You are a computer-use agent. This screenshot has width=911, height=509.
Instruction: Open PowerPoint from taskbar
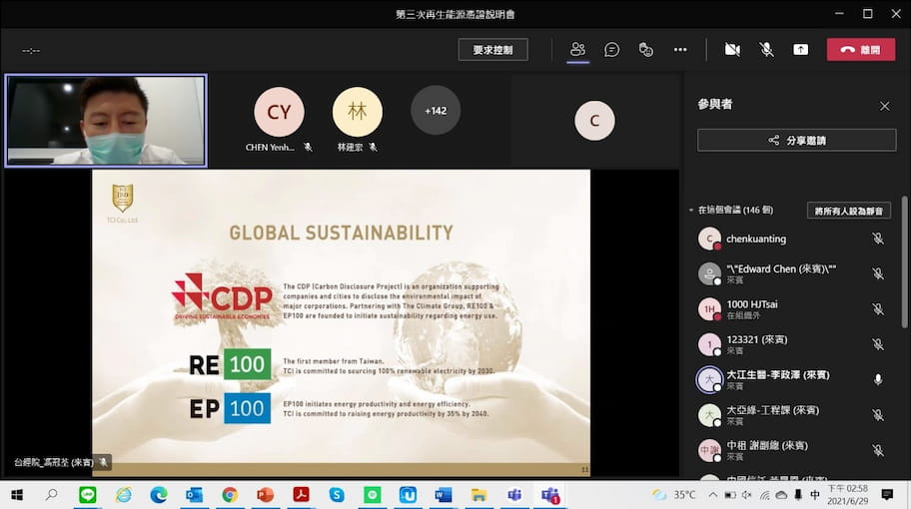265,495
